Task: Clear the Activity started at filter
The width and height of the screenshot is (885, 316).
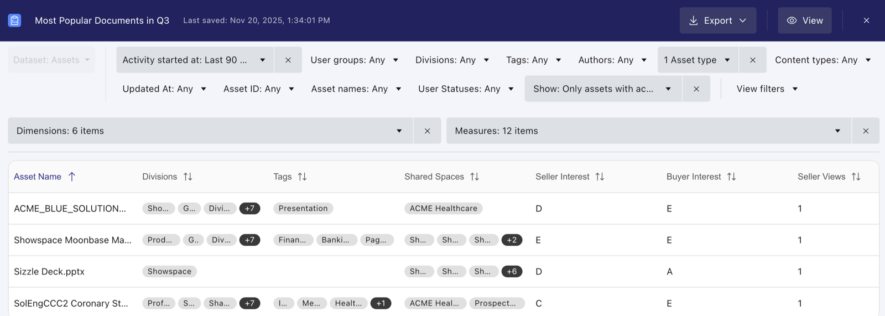Action: tap(288, 60)
